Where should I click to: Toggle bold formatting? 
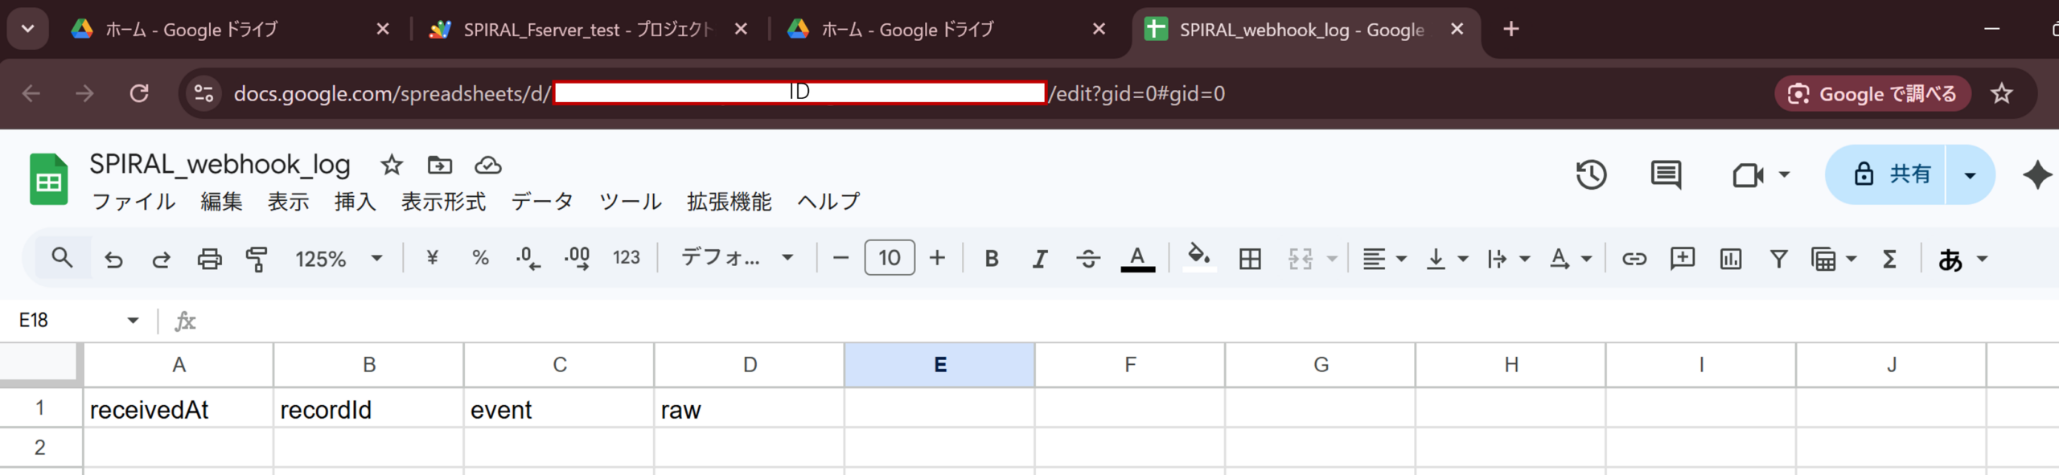point(992,259)
